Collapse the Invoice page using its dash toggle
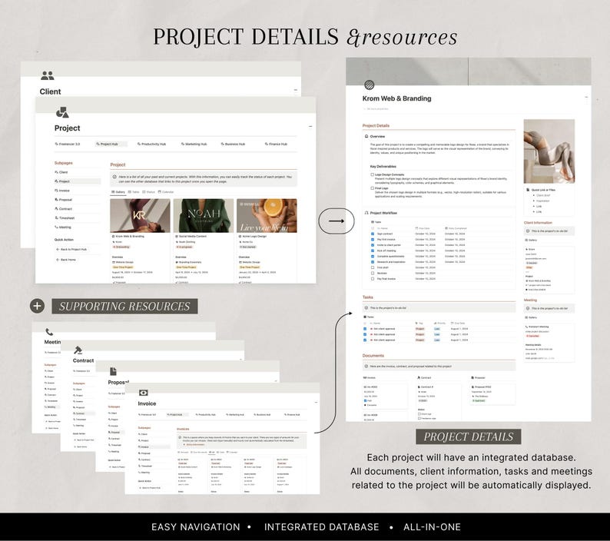Screen dimensions: 610x541 316,403
